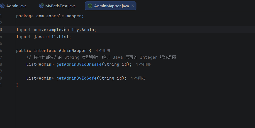Open usages hint beside getAdminByIdUnsafe

click(143, 65)
